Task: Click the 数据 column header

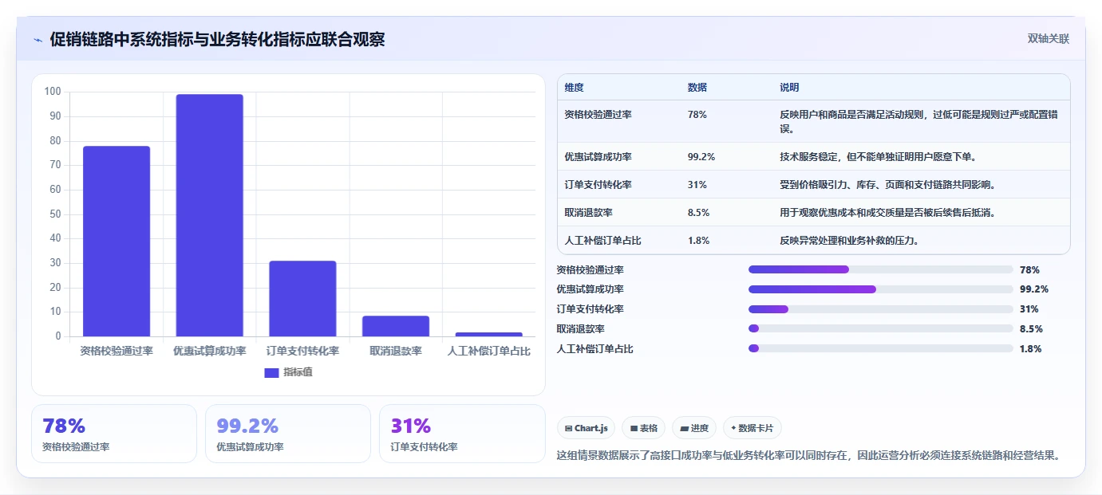Action: coord(697,88)
